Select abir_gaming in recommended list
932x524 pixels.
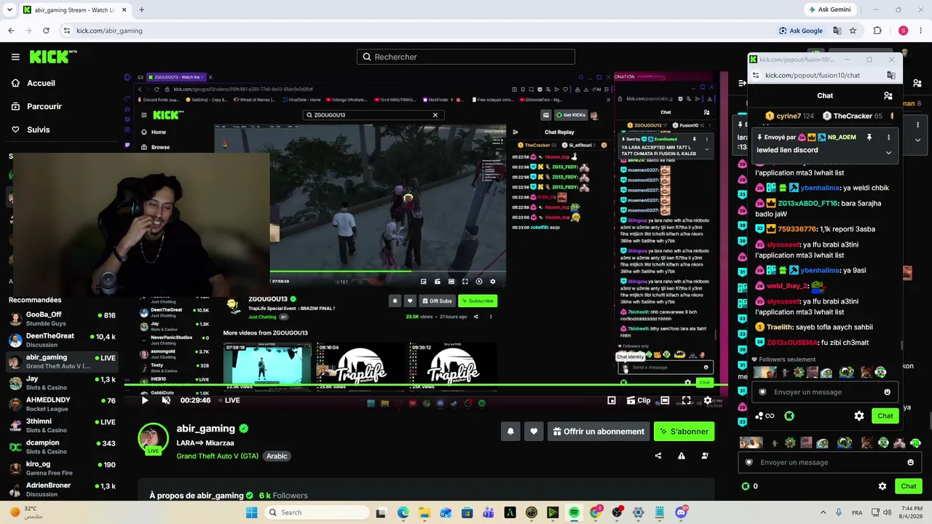pos(62,361)
